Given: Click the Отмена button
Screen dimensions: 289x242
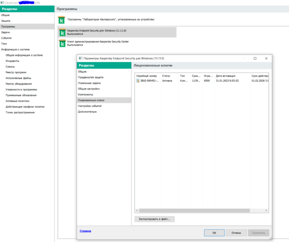Looking at the screenshot, I should 236,233.
